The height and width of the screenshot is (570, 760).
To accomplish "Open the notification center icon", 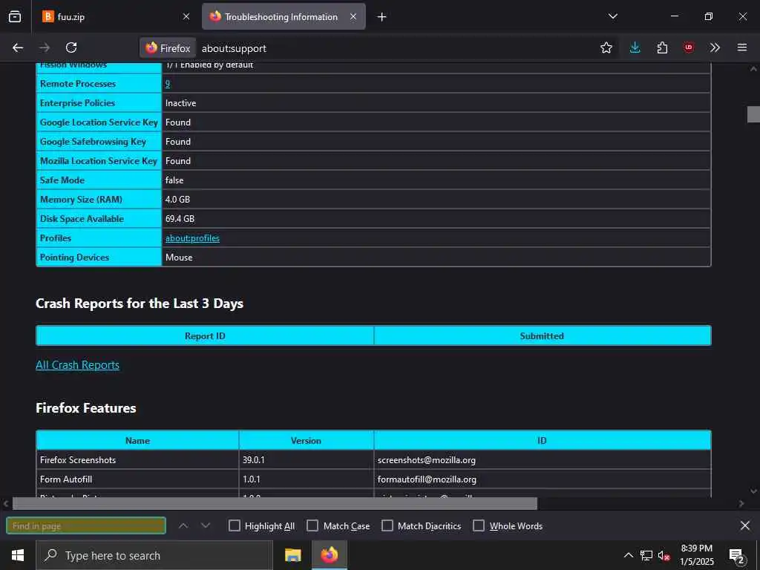I will [736, 555].
